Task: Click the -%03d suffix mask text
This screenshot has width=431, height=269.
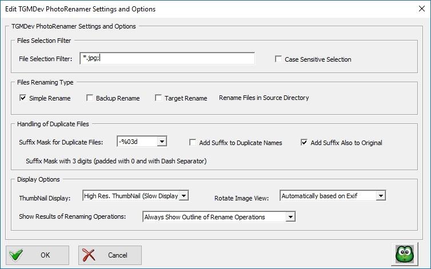Action: pyautogui.click(x=128, y=142)
